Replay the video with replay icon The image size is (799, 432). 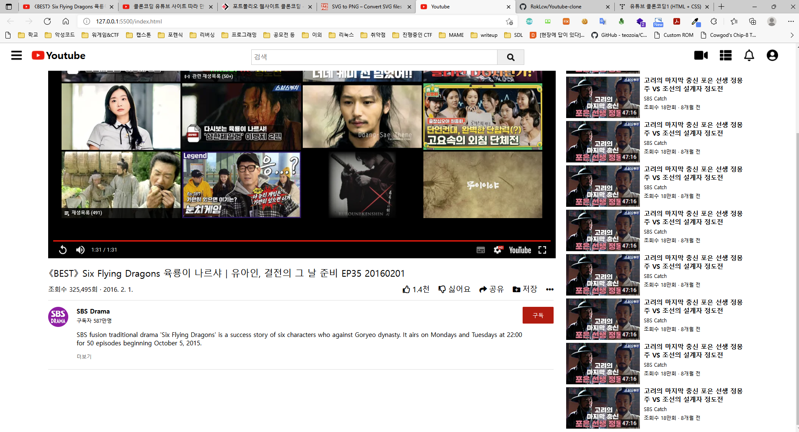click(x=63, y=250)
